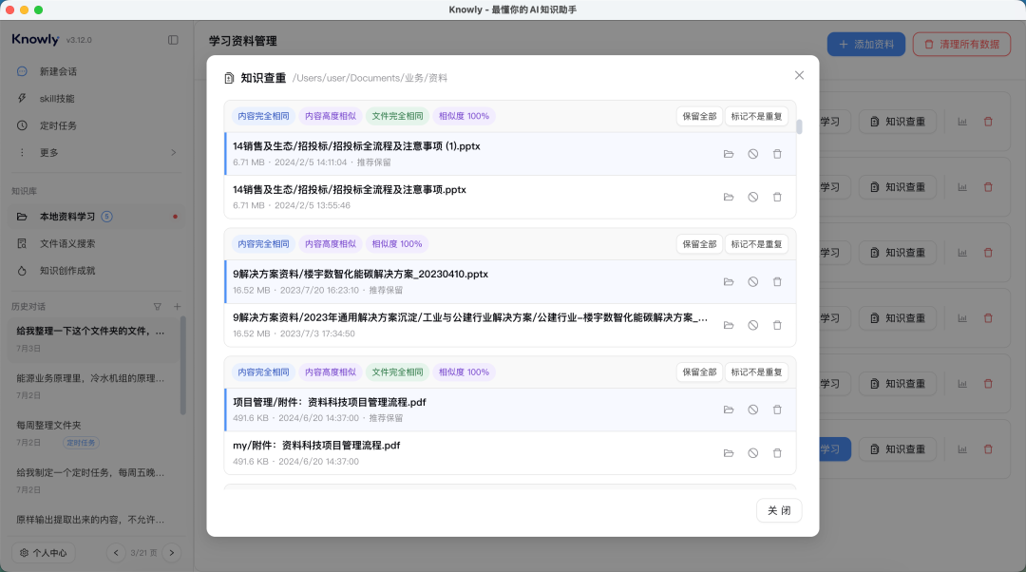Click the 添加资料 button
This screenshot has width=1026, height=572.
[x=866, y=45]
